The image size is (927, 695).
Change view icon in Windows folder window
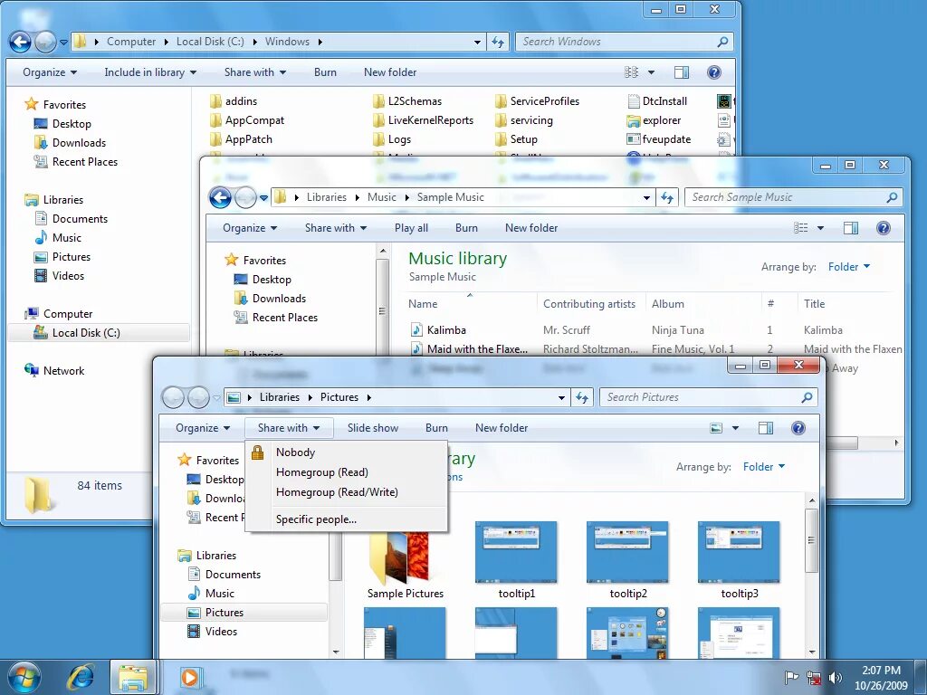pyautogui.click(x=631, y=72)
